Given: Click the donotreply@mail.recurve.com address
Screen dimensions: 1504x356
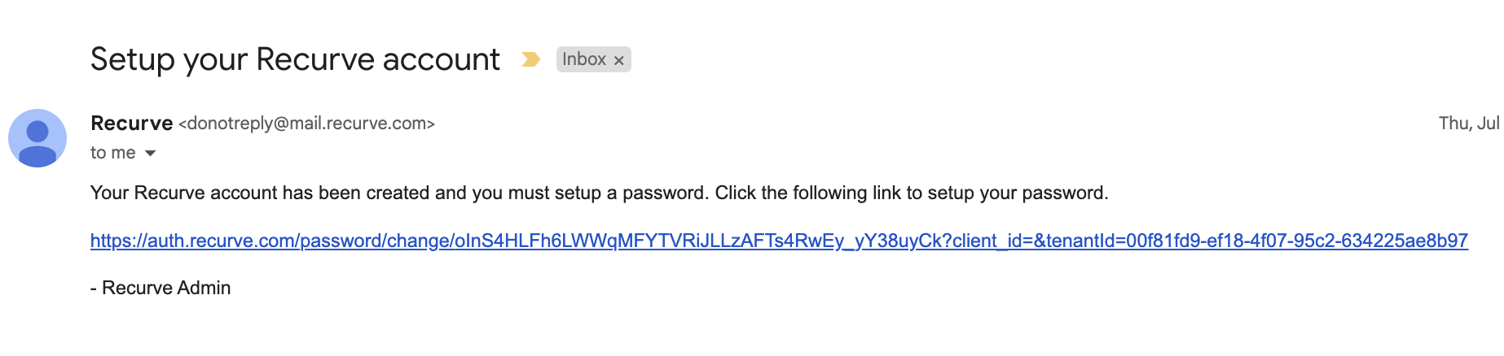Looking at the screenshot, I should (306, 124).
